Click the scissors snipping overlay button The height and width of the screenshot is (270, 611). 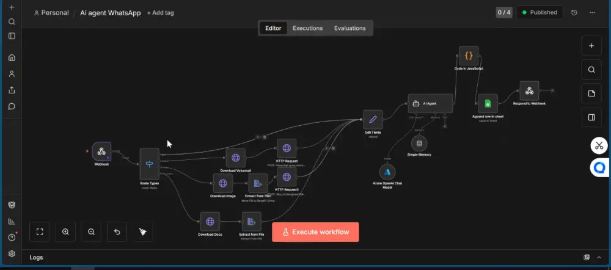coord(599,146)
